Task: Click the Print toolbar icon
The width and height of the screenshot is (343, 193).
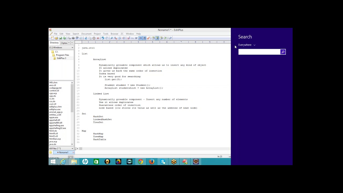Action: pos(73,38)
